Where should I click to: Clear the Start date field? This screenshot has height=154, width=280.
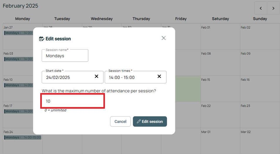point(96,77)
